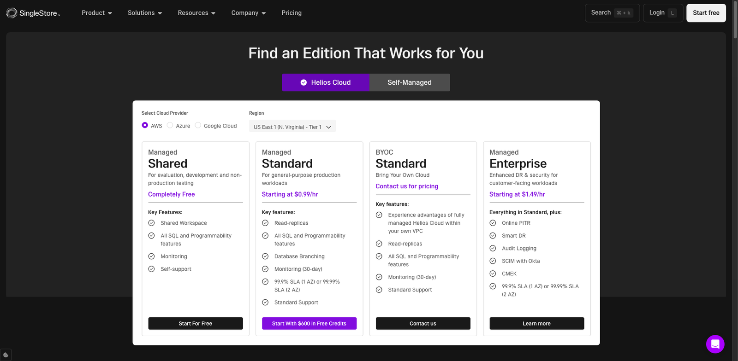Viewport: 738px width, 361px height.
Task: Open the chat support bubble icon
Action: pos(715,344)
